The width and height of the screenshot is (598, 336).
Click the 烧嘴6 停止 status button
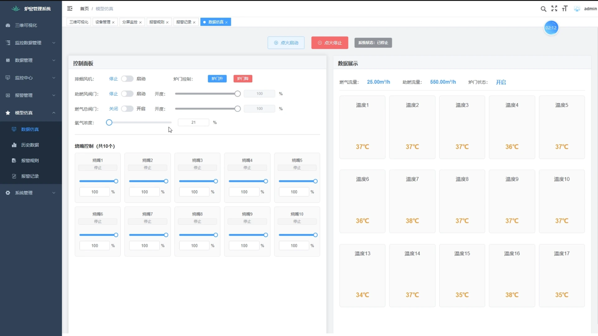[98, 222]
